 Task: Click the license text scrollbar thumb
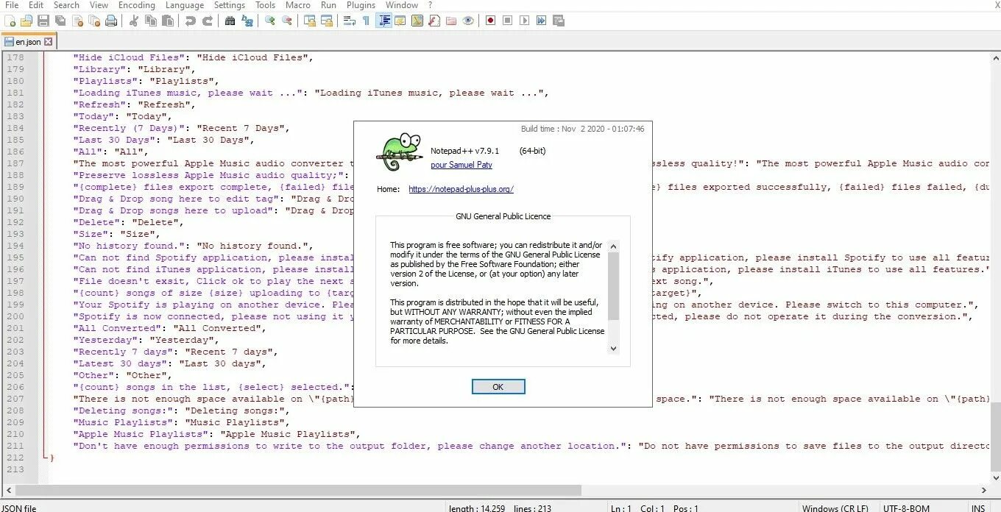point(614,286)
